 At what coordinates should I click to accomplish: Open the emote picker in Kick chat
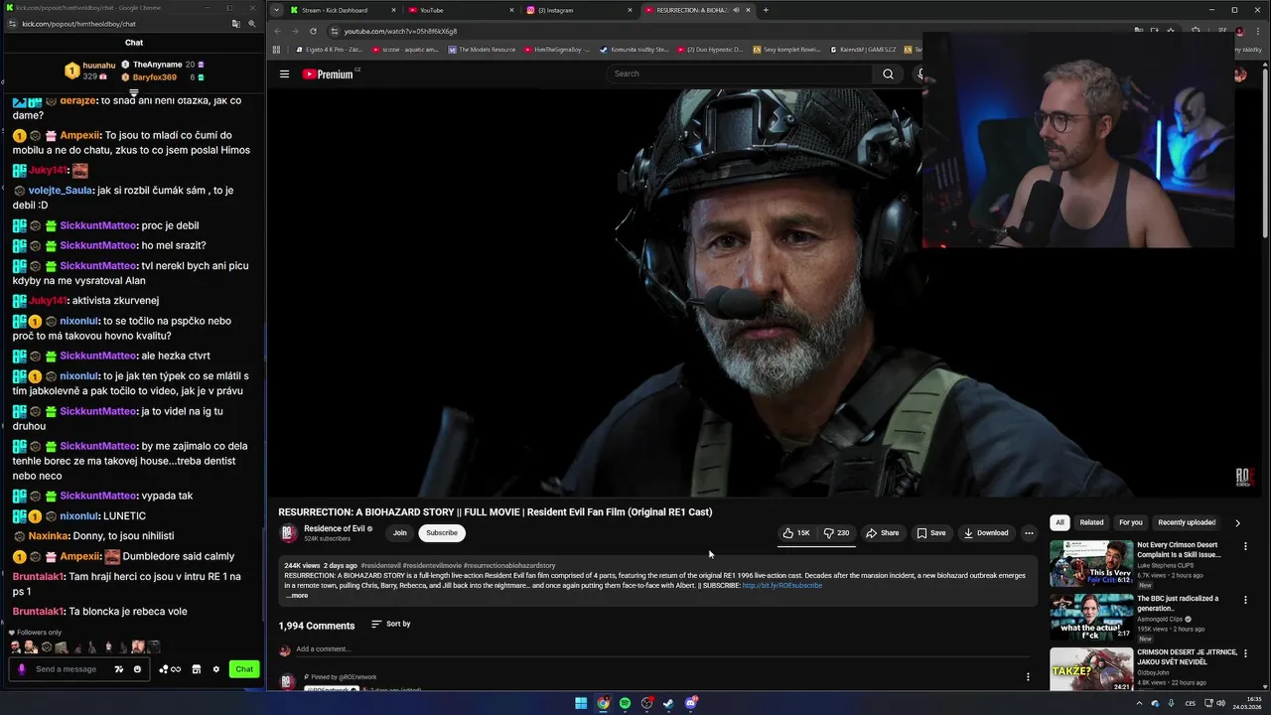click(x=137, y=669)
